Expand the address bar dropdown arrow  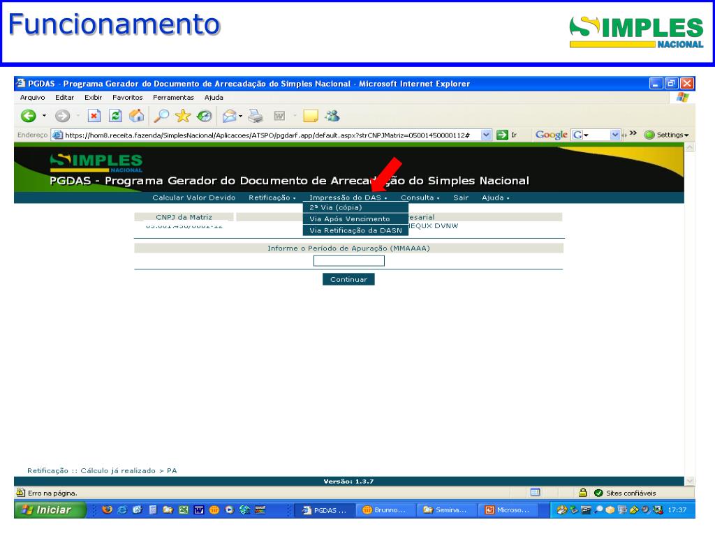[487, 135]
